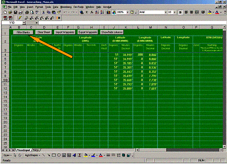This screenshot has height=164, width=227.
Task: Sort ascending with the A-Z icon
Action: pos(97,12)
